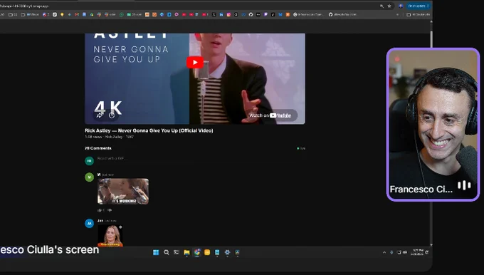Screen dimensions: 484x275
Task: Open the Instagram bookmark
Action: (x=228, y=14)
